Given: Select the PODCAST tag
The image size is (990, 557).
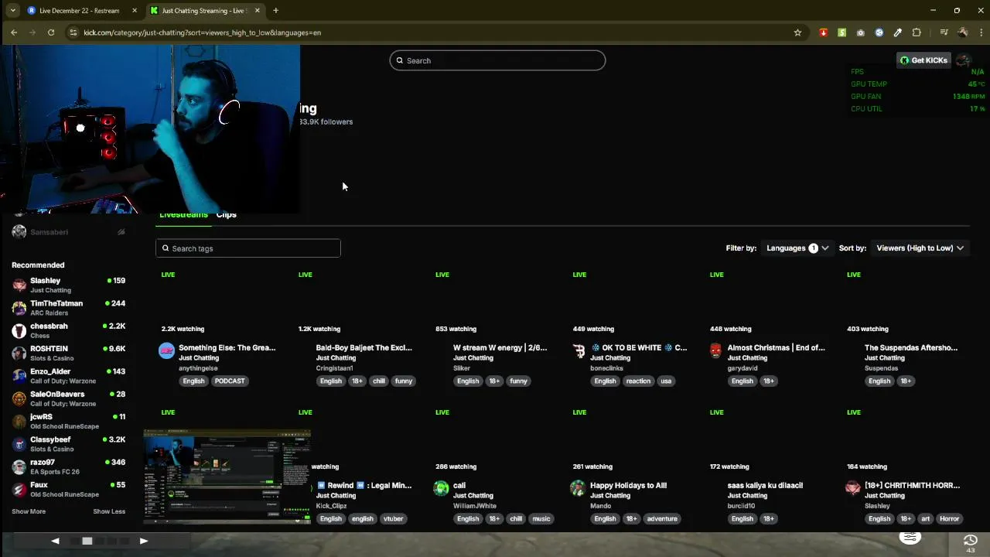Looking at the screenshot, I should (x=230, y=381).
